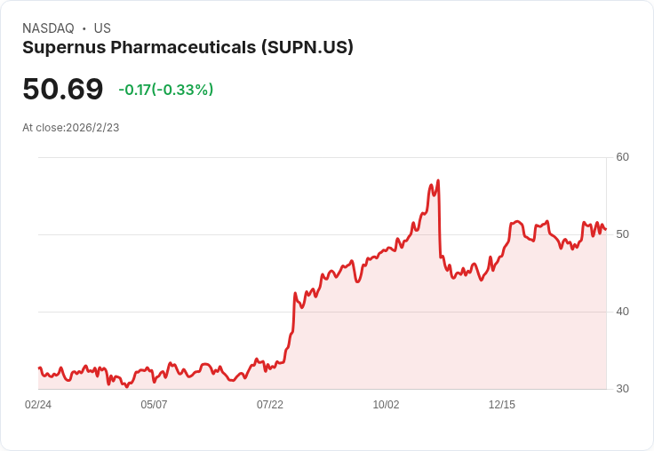Click the 50.69 current price
654x451 pixels.
coord(63,89)
